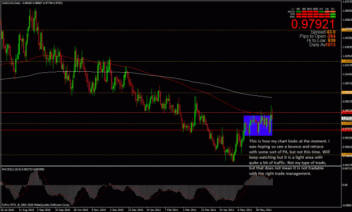
Task: Click the 24 Sep 2010 date label
Action: coord(63,210)
